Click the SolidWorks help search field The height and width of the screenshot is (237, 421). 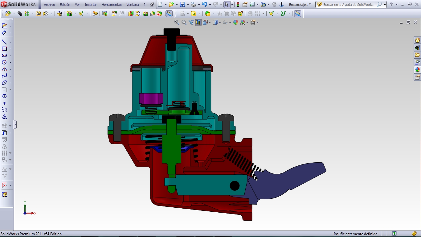[348, 5]
